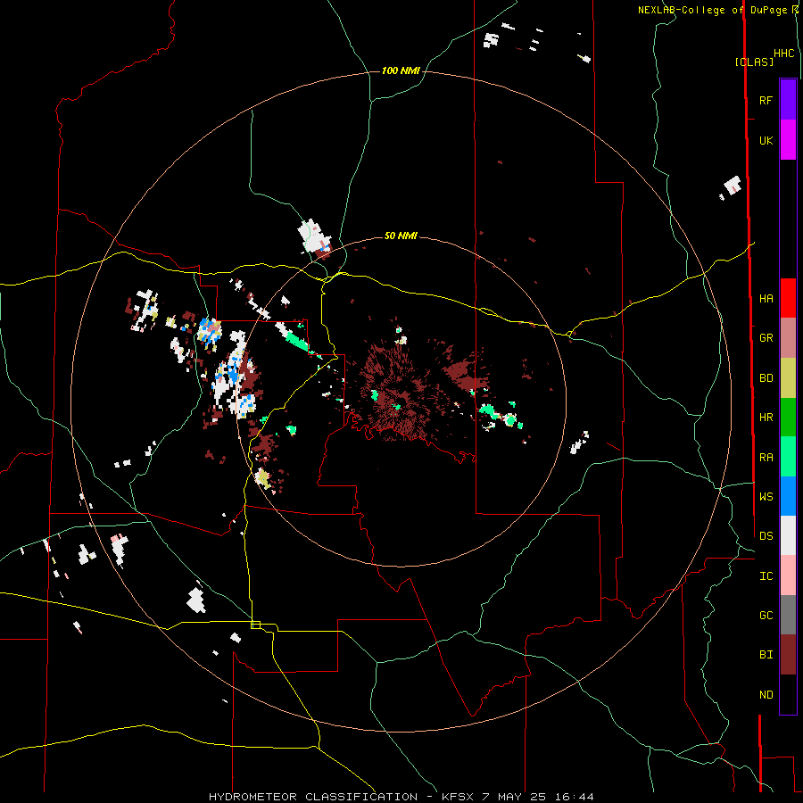Image resolution: width=803 pixels, height=803 pixels.
Task: Select the GR legend color block
Action: (x=788, y=338)
